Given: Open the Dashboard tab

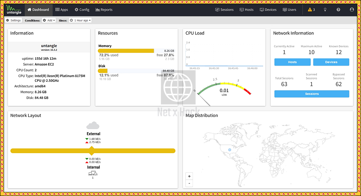Looking at the screenshot, I should click(x=38, y=10).
